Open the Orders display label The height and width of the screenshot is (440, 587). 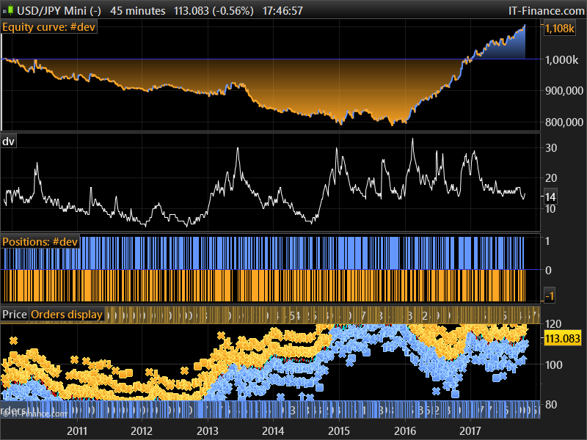click(x=66, y=315)
